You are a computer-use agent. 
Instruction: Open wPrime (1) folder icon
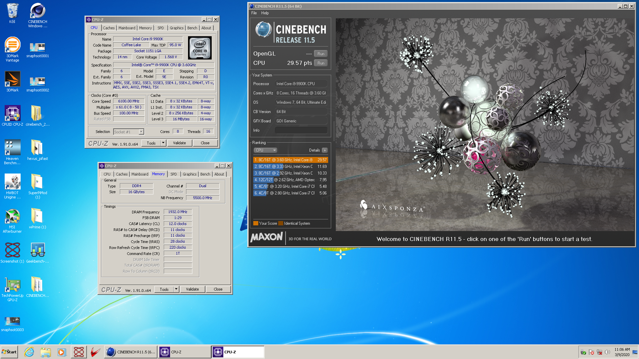click(38, 218)
